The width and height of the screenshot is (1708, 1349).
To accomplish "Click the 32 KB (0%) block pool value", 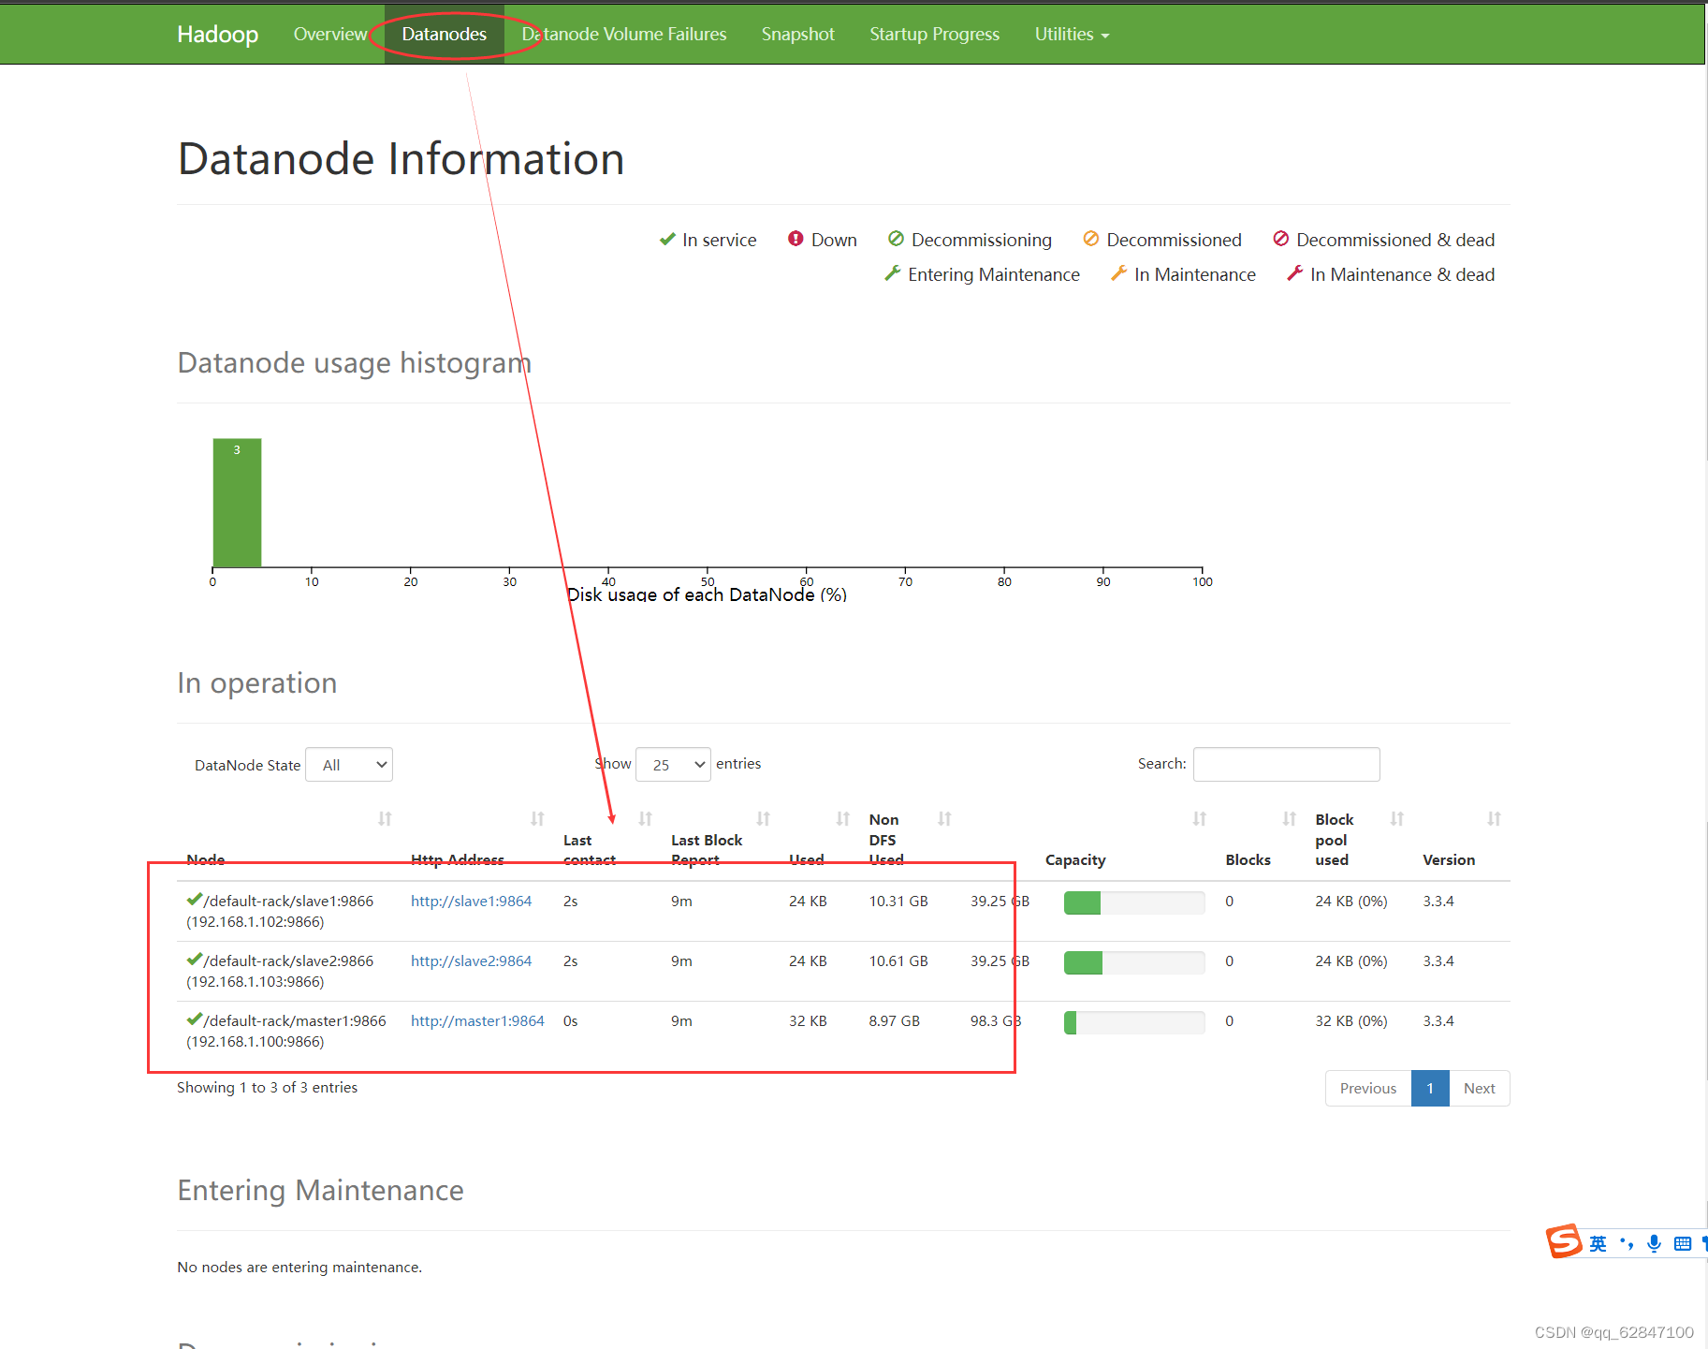I will (1351, 1020).
